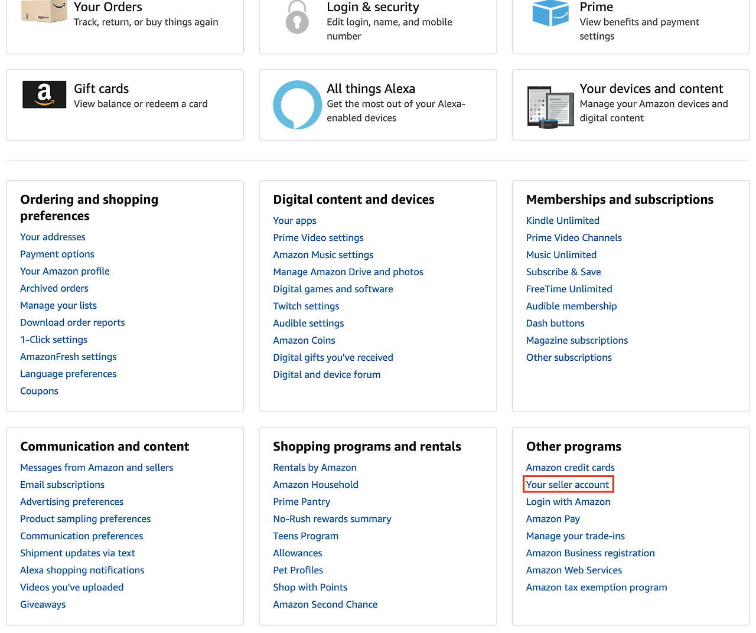View Amazon Coins

[x=304, y=340]
